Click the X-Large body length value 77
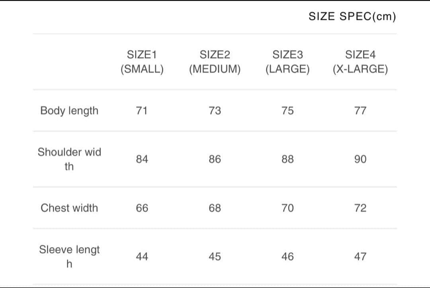Screen dimensions: 430x288 point(360,111)
